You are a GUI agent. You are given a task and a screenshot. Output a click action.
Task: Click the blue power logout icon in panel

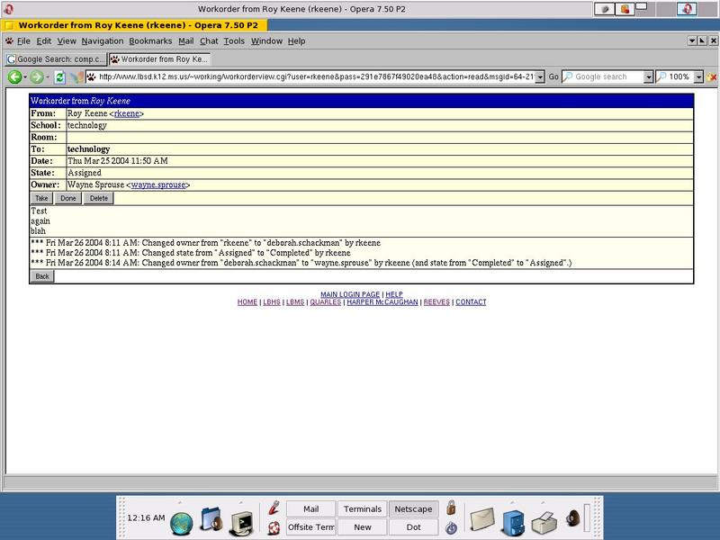coord(451,527)
